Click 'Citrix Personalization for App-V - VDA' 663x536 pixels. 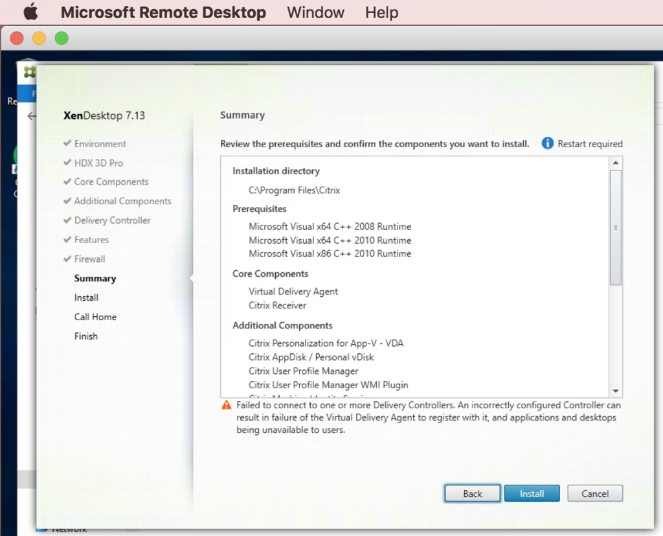(x=326, y=344)
